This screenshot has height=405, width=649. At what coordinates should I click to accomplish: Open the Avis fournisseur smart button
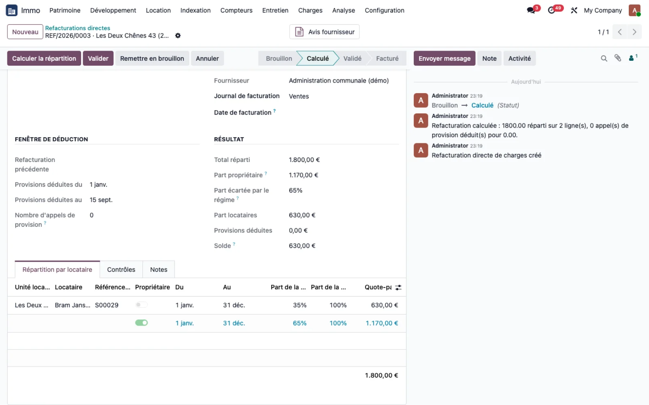click(x=324, y=32)
